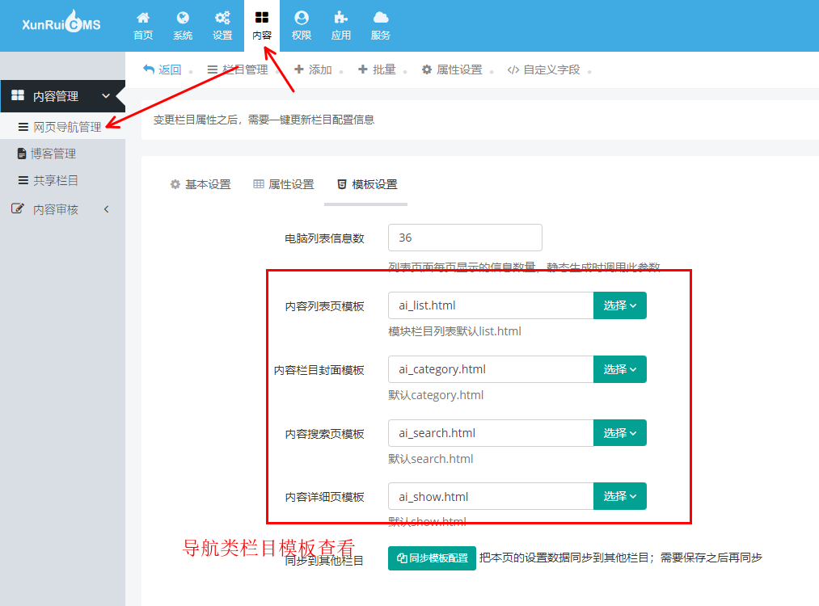Click the 内容 content grid icon

(x=262, y=24)
